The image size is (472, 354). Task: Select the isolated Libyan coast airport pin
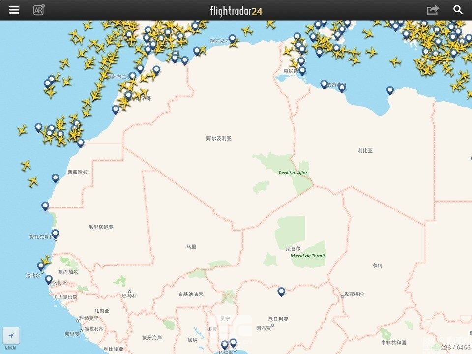390,90
